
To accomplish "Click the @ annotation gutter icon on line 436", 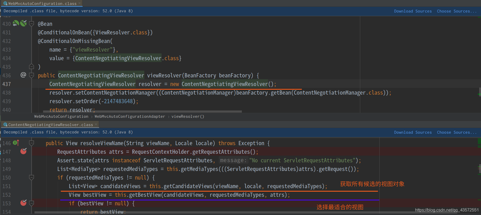I will click(23, 75).
